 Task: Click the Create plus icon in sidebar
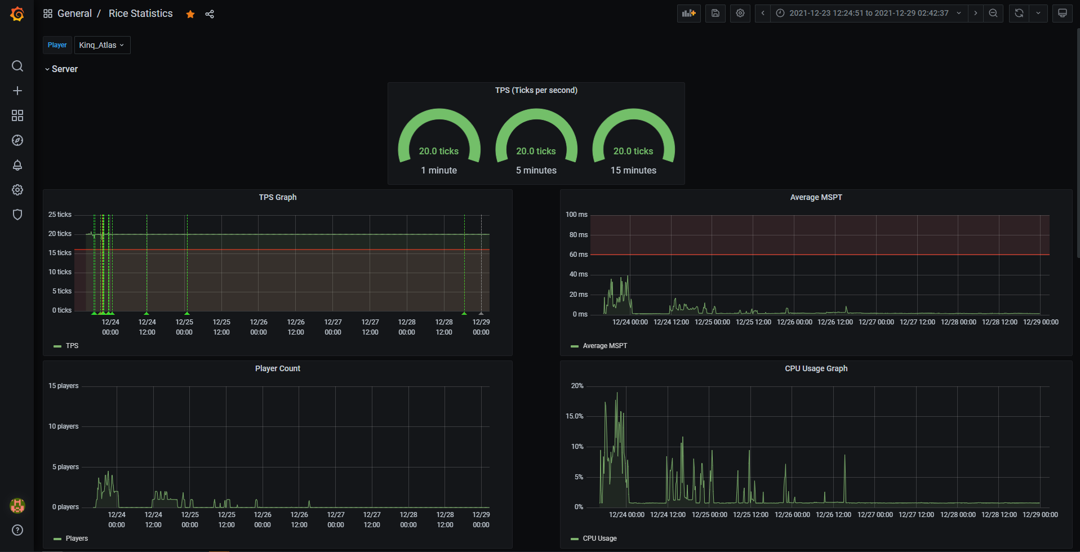[17, 91]
